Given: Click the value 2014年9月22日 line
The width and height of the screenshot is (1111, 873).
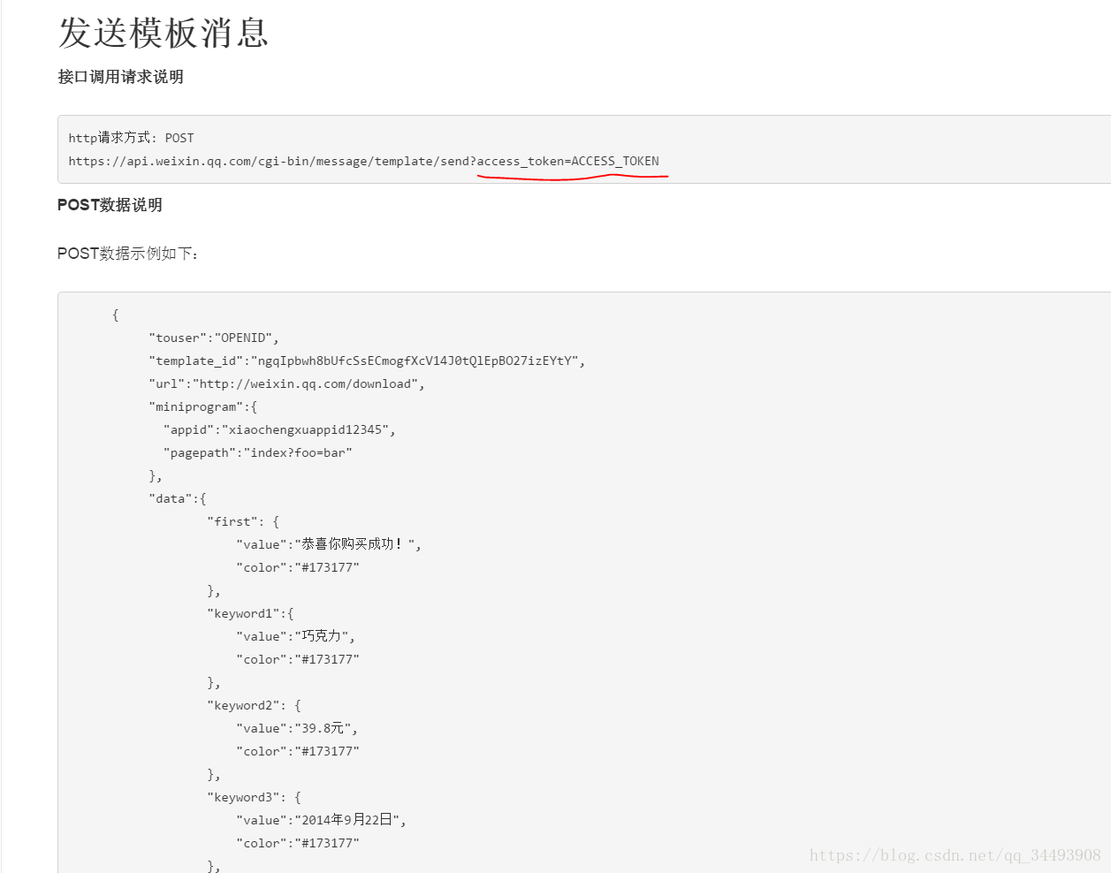Looking at the screenshot, I should (x=322, y=820).
